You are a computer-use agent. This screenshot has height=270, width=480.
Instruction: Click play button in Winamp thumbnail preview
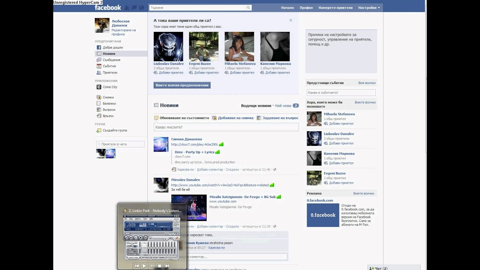click(144, 266)
